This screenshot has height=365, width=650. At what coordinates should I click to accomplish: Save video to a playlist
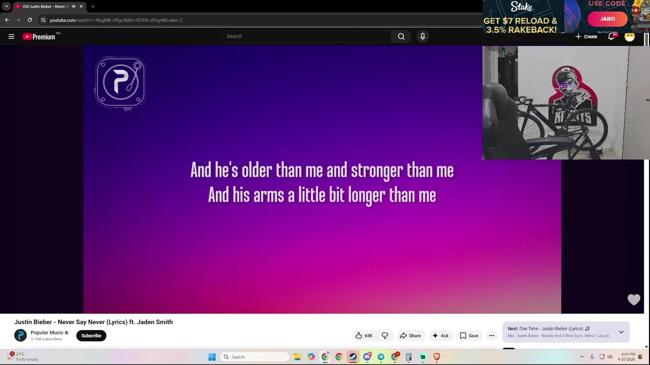tap(469, 336)
